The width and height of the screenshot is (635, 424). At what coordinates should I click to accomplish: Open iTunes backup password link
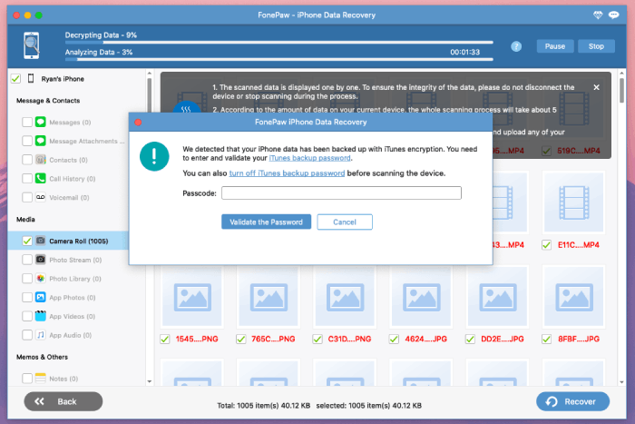click(310, 158)
